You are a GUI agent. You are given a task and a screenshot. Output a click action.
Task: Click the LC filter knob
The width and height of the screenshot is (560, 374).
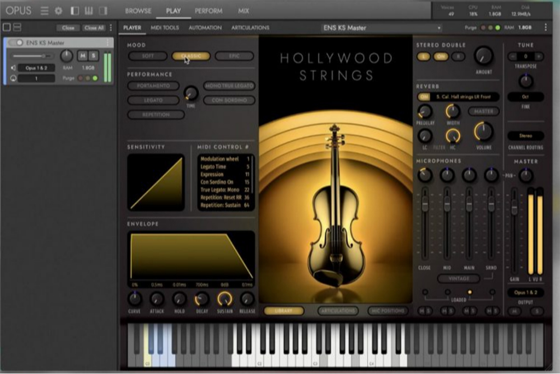coord(424,136)
